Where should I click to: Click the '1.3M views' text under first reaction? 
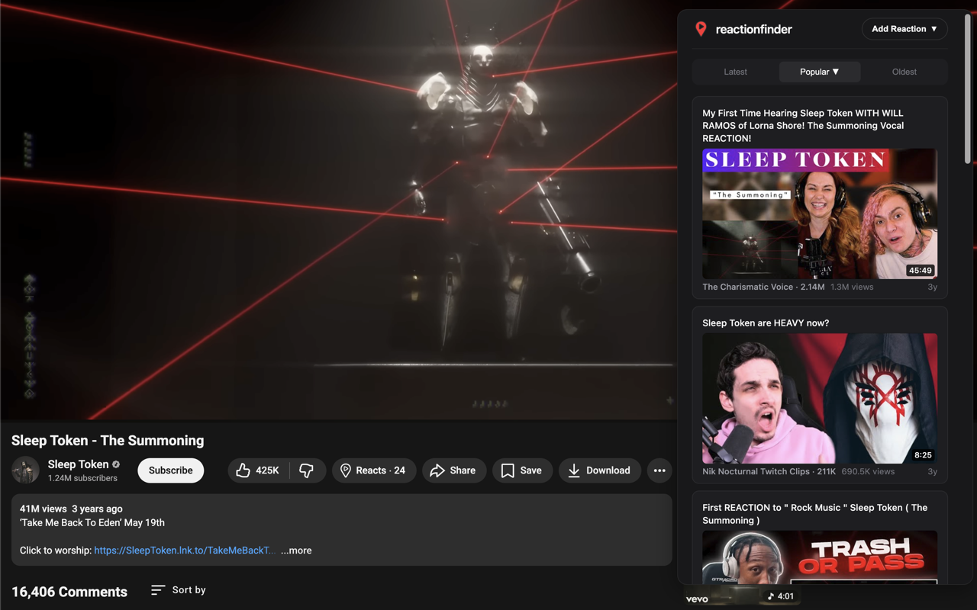pyautogui.click(x=852, y=287)
